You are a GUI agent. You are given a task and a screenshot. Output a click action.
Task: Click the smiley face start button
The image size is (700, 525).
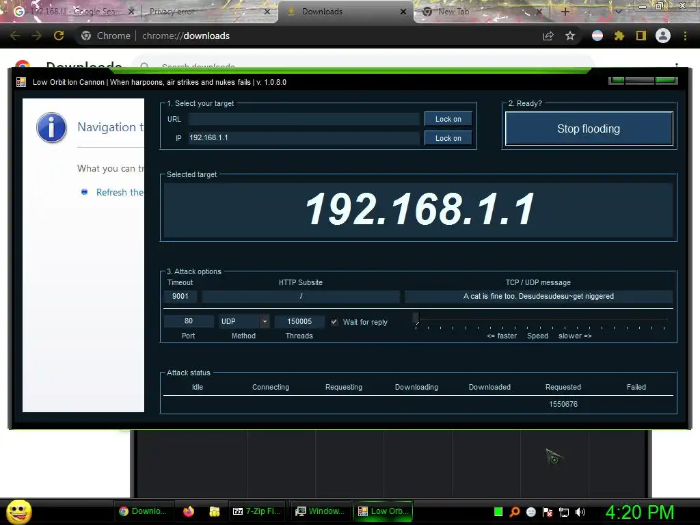(18, 511)
